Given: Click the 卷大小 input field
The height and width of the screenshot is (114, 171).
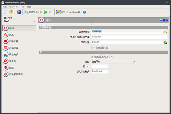Looking at the screenshot, I should click(x=100, y=66).
